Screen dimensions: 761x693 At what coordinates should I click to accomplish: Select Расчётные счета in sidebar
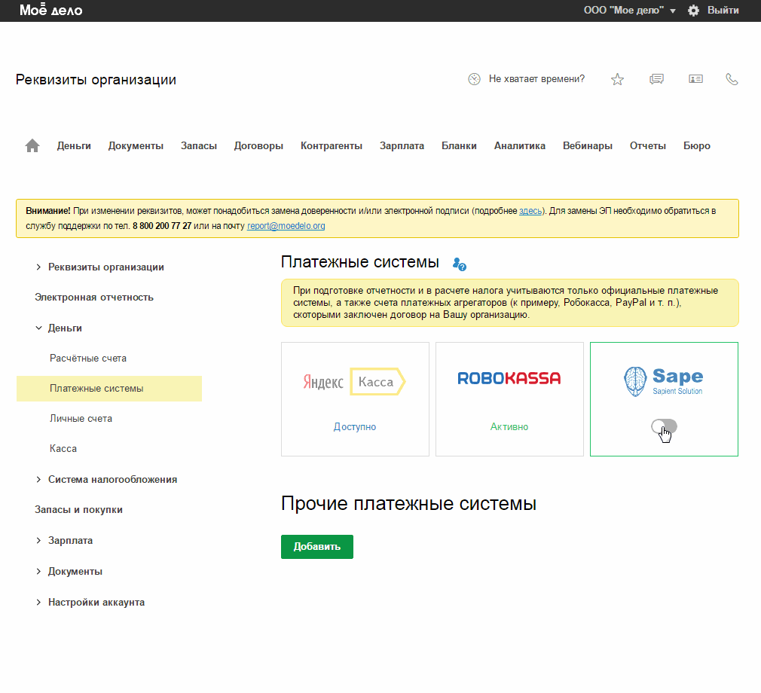(x=88, y=359)
